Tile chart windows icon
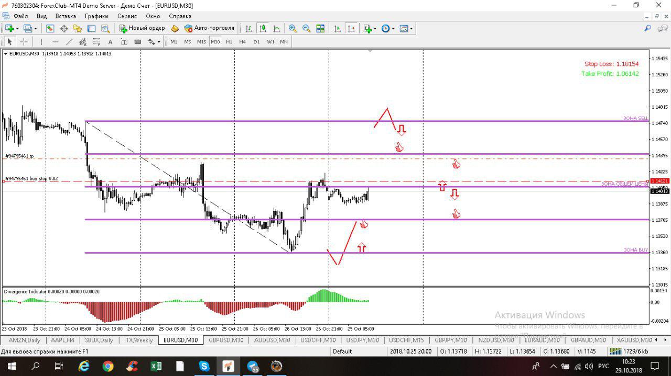Image resolution: width=671 pixels, height=376 pixels. (320, 28)
